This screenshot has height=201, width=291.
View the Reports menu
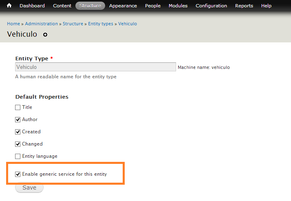[244, 6]
